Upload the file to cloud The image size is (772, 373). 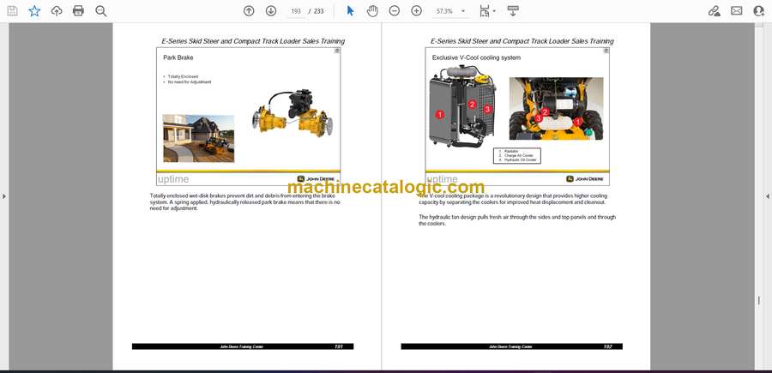coord(57,11)
